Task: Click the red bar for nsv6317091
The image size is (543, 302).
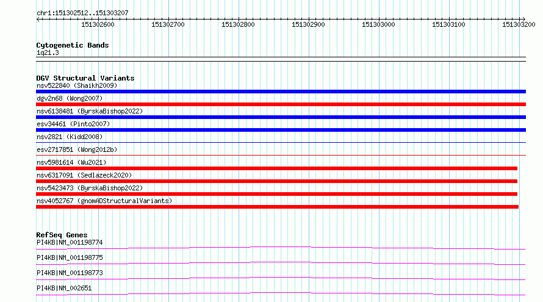Action: (x=277, y=181)
